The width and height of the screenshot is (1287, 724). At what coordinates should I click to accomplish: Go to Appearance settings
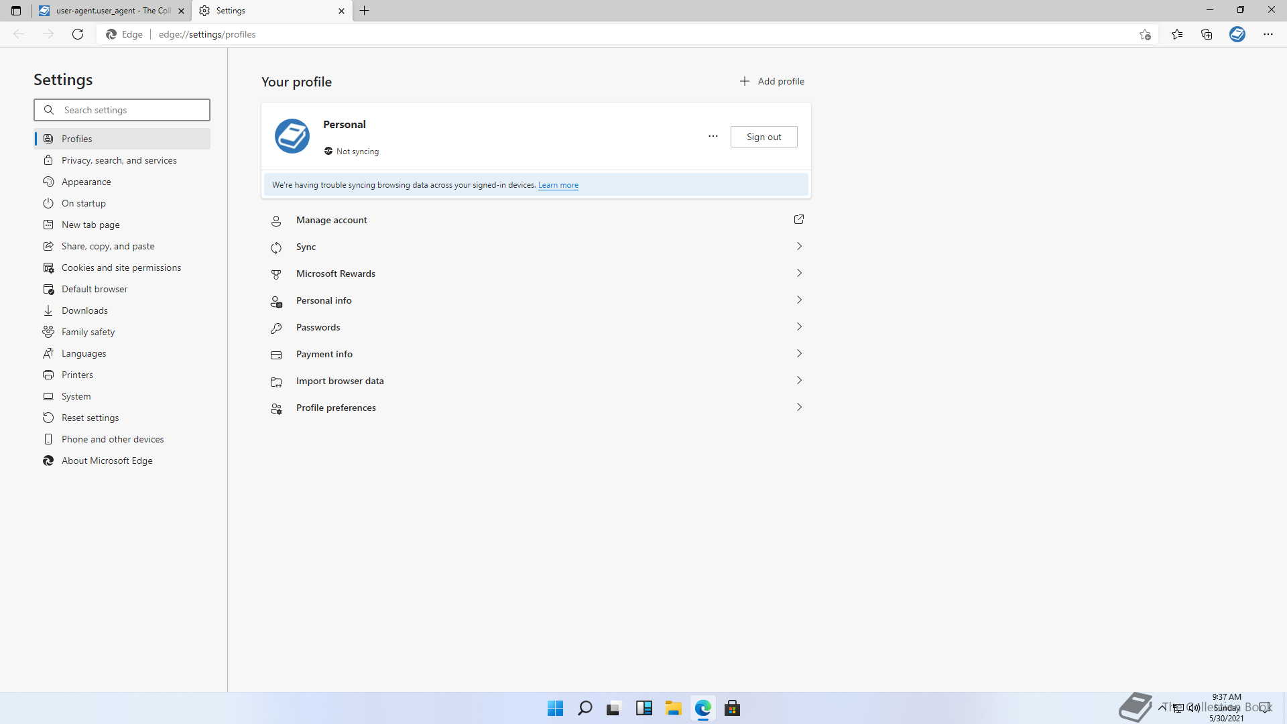tap(122, 182)
